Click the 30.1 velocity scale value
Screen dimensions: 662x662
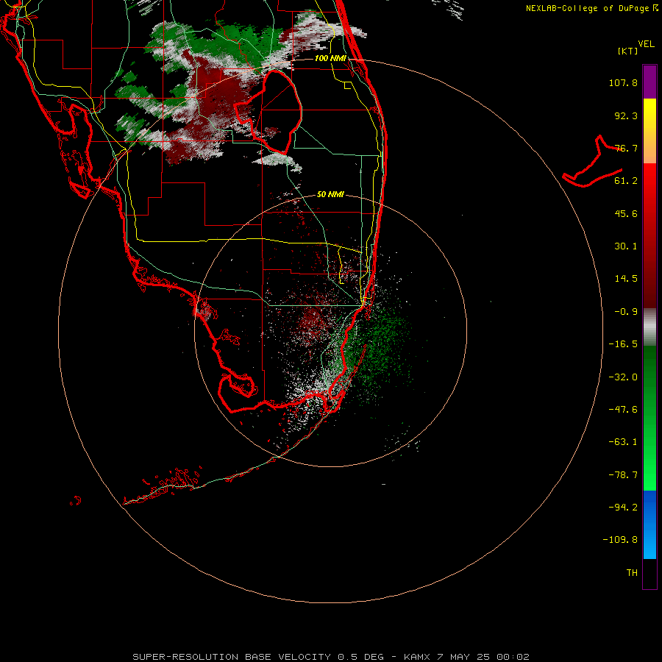tap(626, 246)
